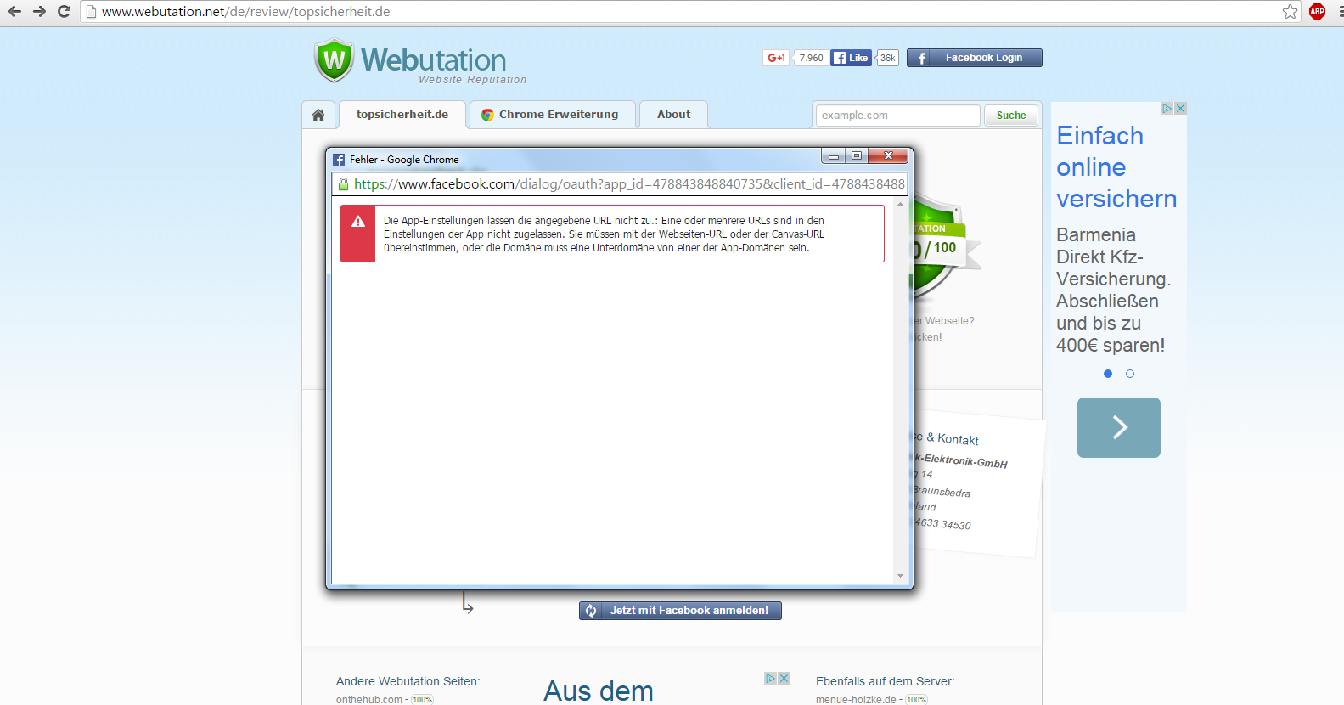This screenshot has width=1344, height=705.
Task: Click the Suche search button
Action: point(1011,116)
